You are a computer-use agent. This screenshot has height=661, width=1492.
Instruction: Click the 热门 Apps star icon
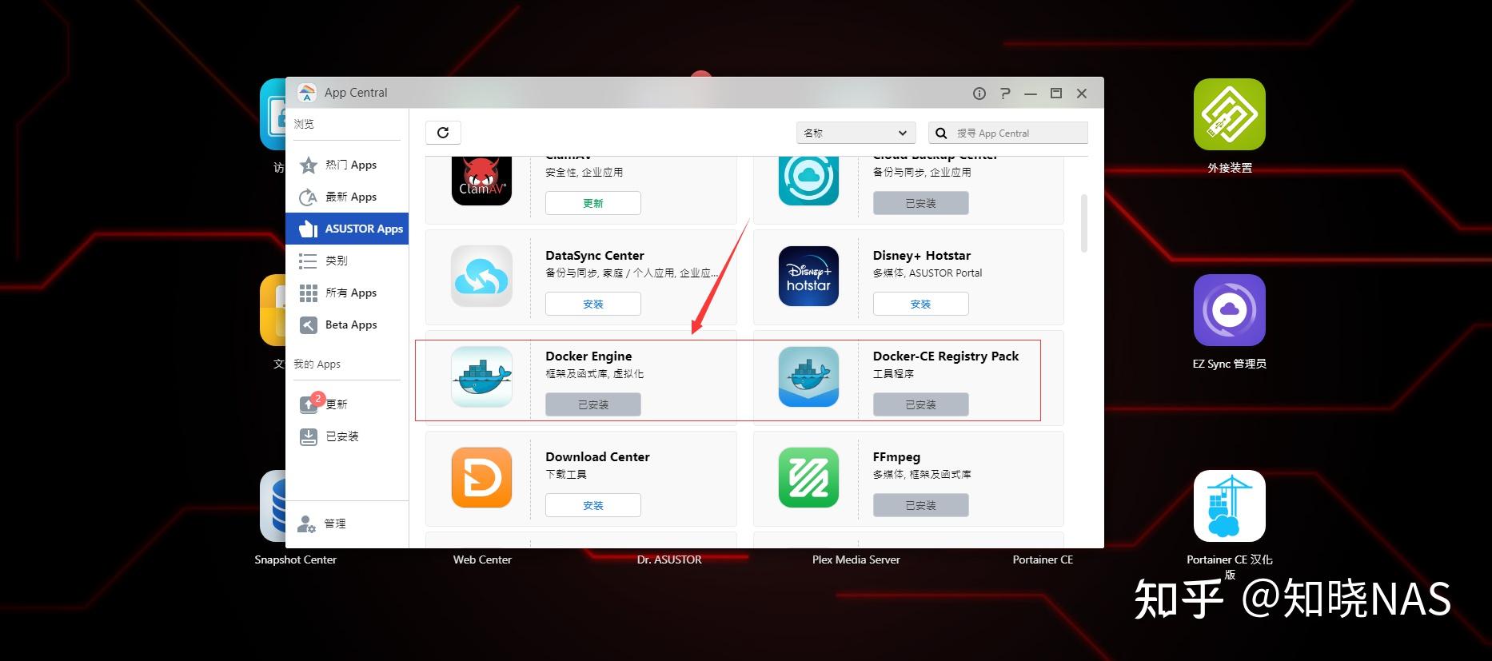pyautogui.click(x=309, y=165)
